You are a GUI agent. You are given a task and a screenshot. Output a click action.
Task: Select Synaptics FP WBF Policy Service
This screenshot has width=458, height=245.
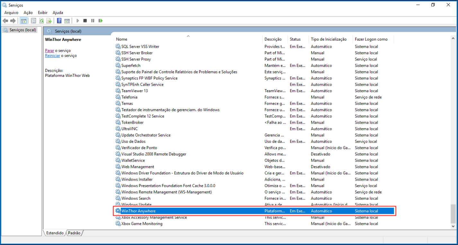point(254,78)
